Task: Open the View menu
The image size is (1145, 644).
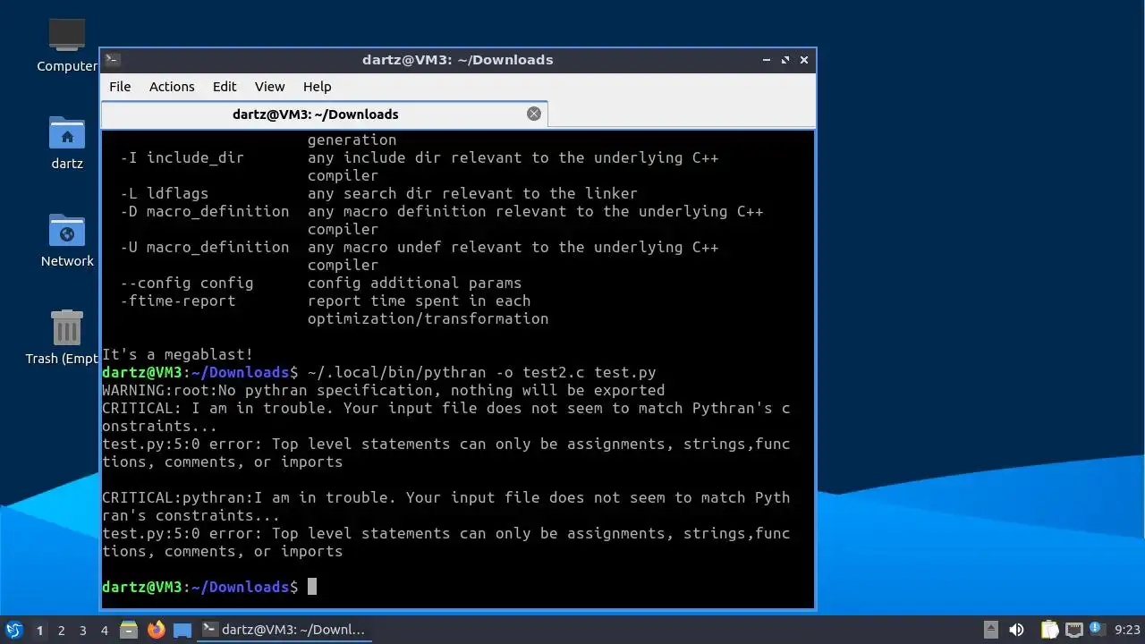Action: point(269,87)
